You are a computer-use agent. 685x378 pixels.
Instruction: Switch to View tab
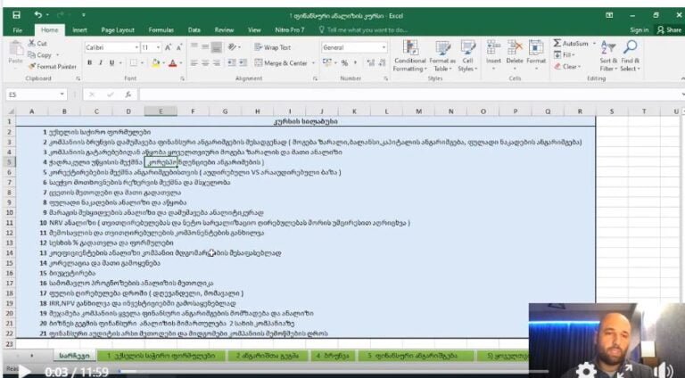click(x=254, y=30)
